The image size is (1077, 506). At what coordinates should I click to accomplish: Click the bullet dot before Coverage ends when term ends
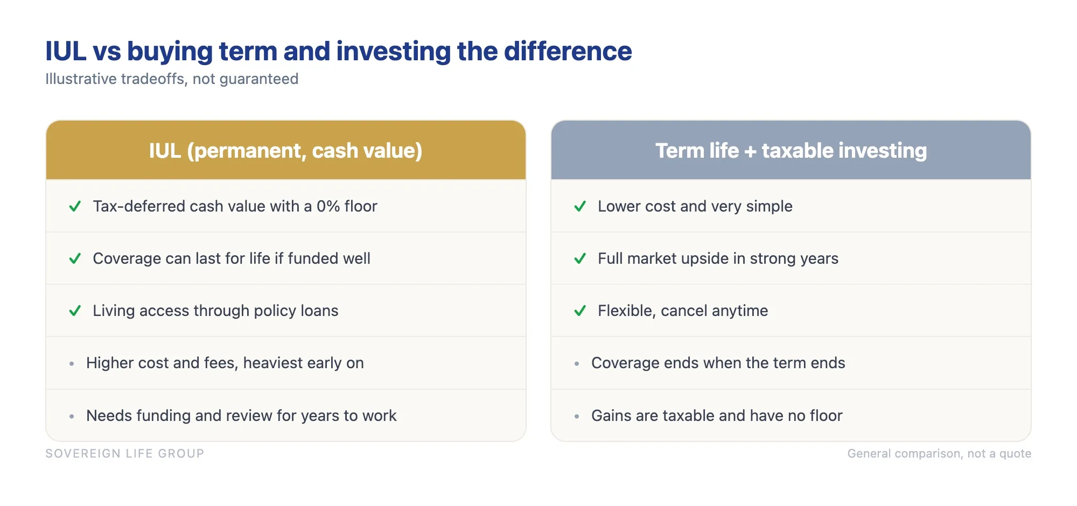(577, 364)
